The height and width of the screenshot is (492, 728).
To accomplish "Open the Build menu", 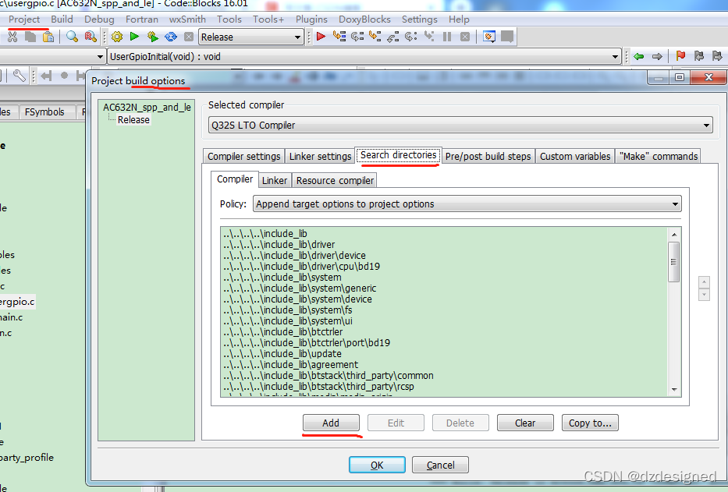I will 62,19.
